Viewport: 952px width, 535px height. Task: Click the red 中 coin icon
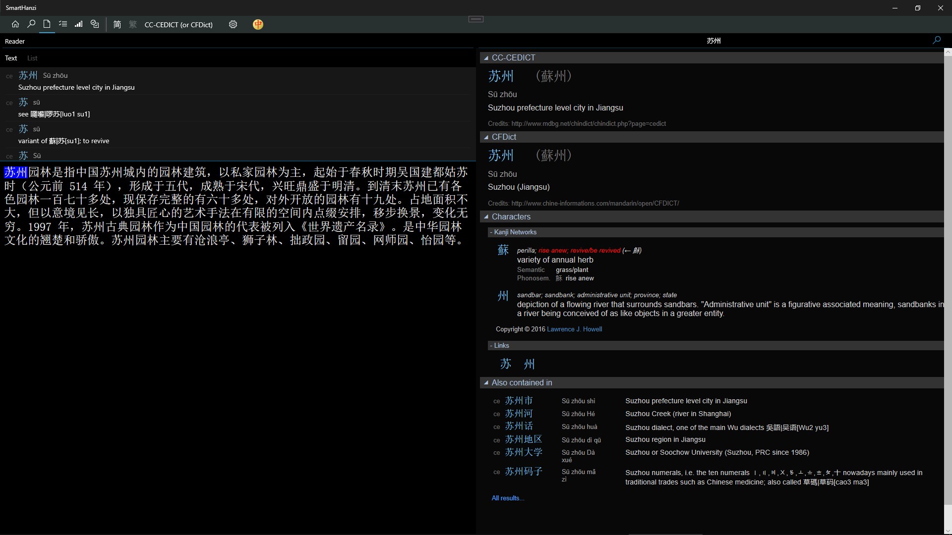[258, 24]
